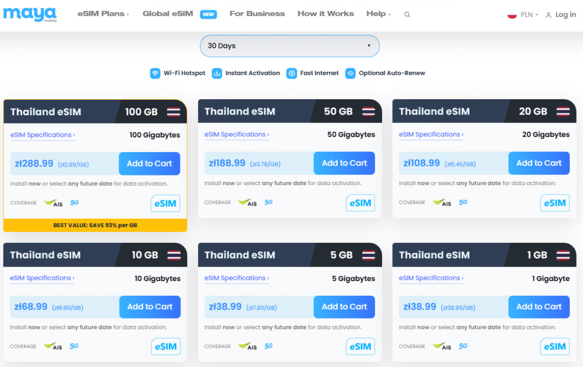583x367 pixels.
Task: Click the zł68.99 price text
Action: (31, 307)
